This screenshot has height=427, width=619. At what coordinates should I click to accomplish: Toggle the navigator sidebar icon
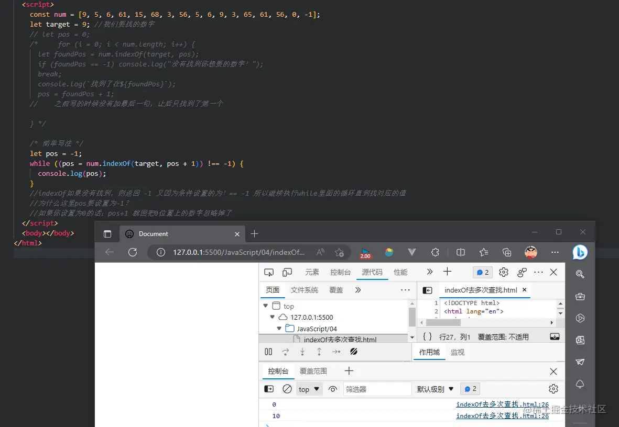pyautogui.click(x=428, y=290)
